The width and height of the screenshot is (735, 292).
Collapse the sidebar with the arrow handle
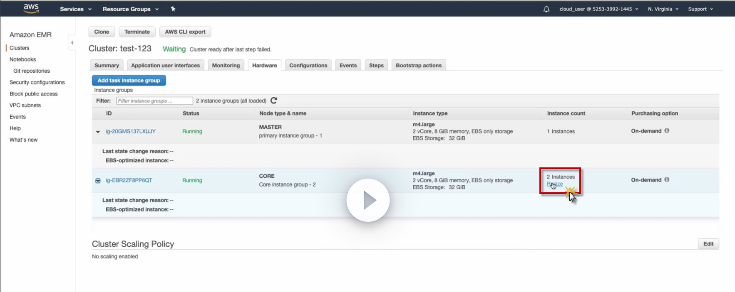pyautogui.click(x=72, y=42)
